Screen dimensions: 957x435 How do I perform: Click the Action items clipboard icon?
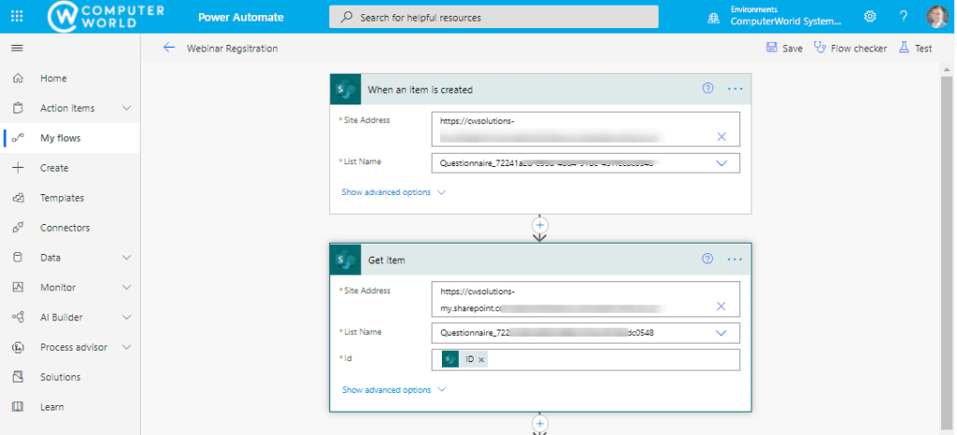(18, 108)
